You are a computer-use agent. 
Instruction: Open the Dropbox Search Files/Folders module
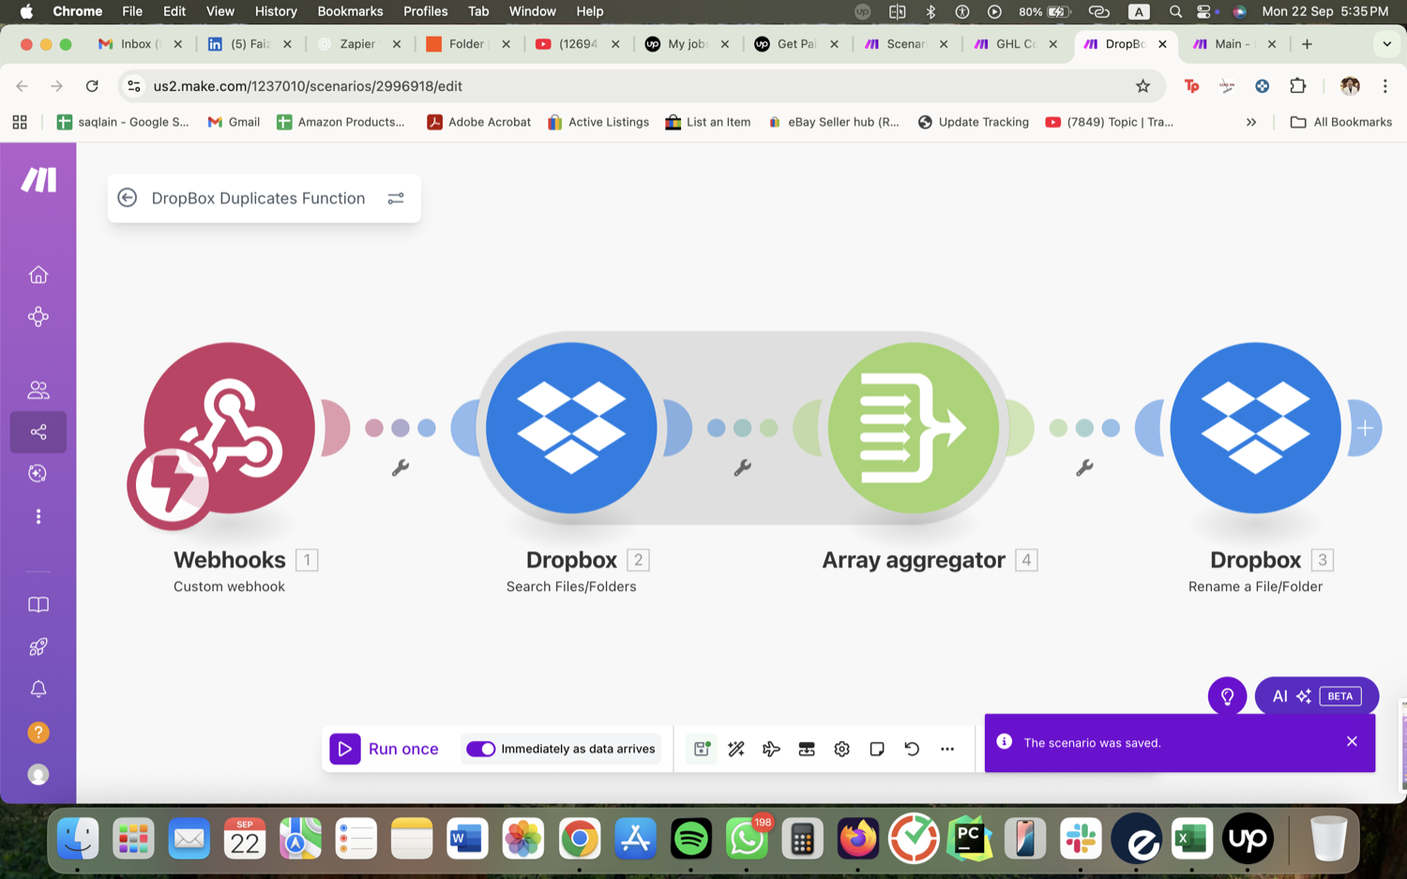(x=571, y=428)
